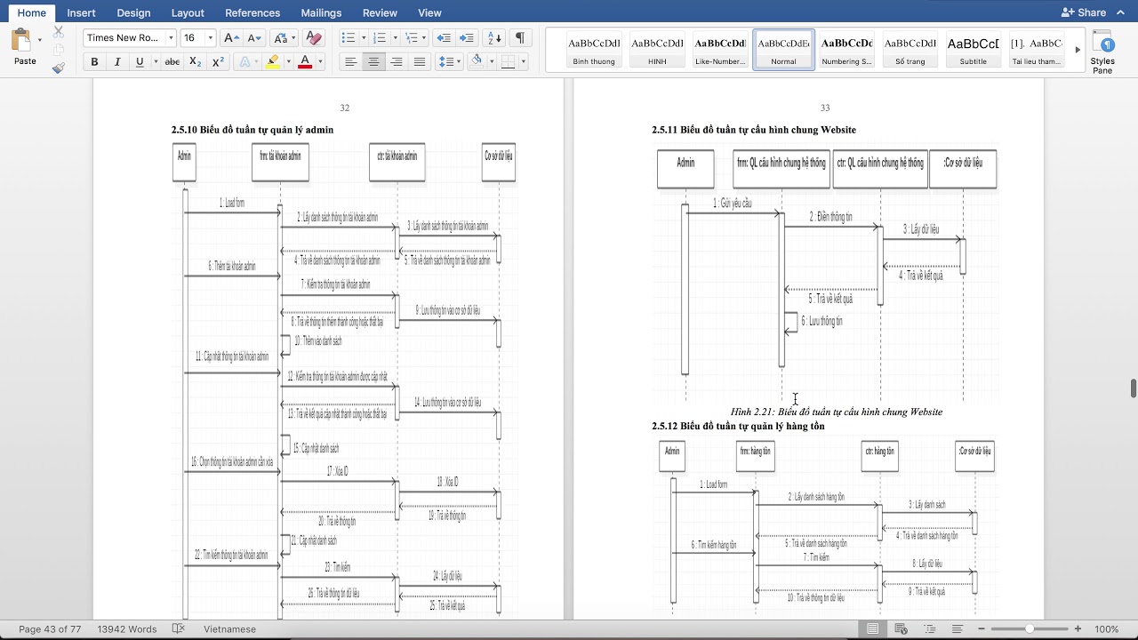Apply the red font color

pyautogui.click(x=305, y=62)
